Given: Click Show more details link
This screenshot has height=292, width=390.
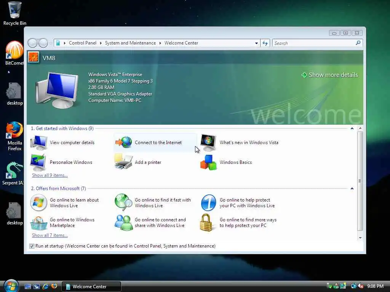Looking at the screenshot, I should click(330, 75).
